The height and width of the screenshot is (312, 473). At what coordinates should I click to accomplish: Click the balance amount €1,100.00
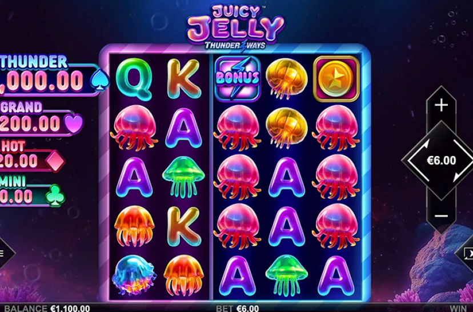click(x=70, y=309)
